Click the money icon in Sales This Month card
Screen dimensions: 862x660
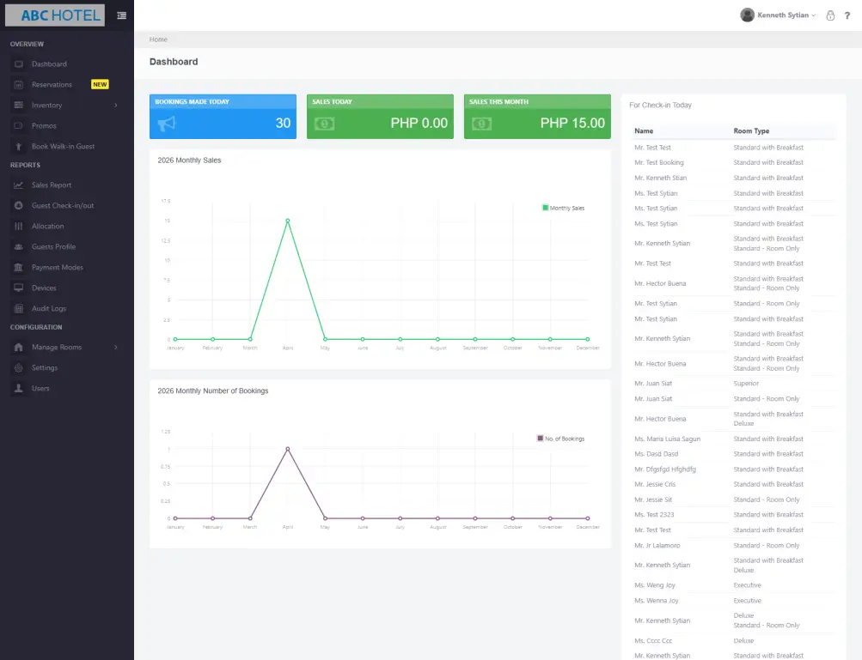[481, 124]
